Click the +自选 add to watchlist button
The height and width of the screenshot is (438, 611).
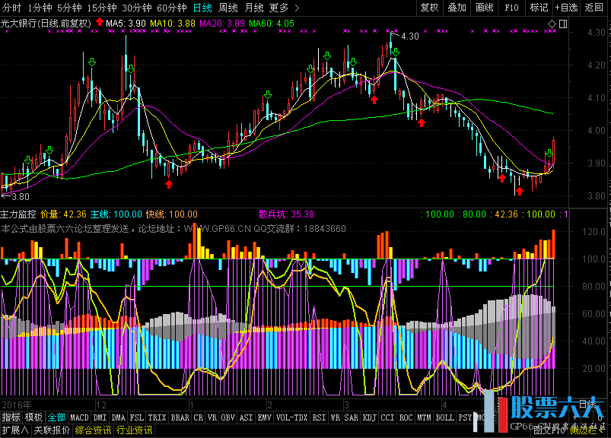point(565,8)
